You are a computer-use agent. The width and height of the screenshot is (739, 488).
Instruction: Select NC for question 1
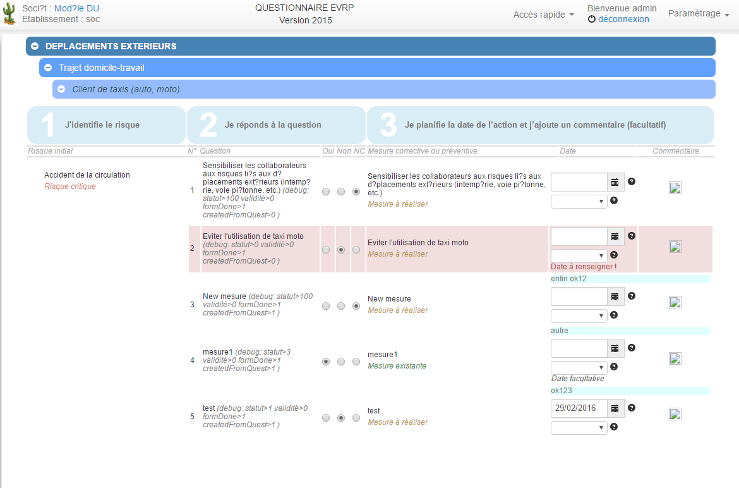(356, 191)
